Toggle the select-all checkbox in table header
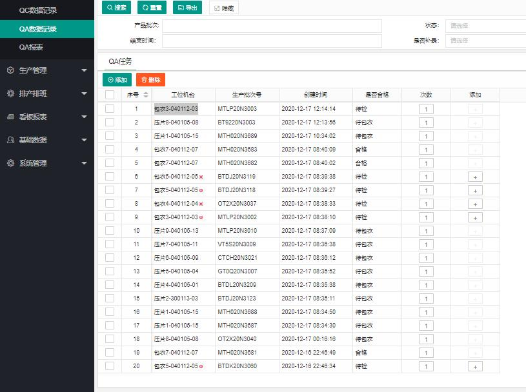The image size is (526, 392). click(110, 95)
